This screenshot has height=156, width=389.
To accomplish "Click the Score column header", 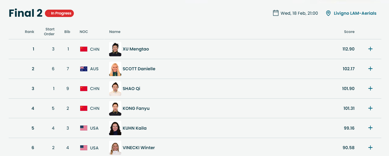I will coord(349,32).
